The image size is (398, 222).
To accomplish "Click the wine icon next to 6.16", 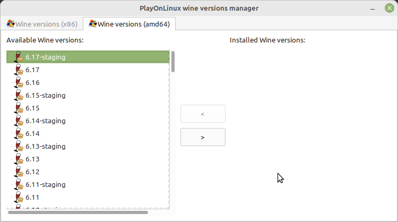I will point(19,82).
